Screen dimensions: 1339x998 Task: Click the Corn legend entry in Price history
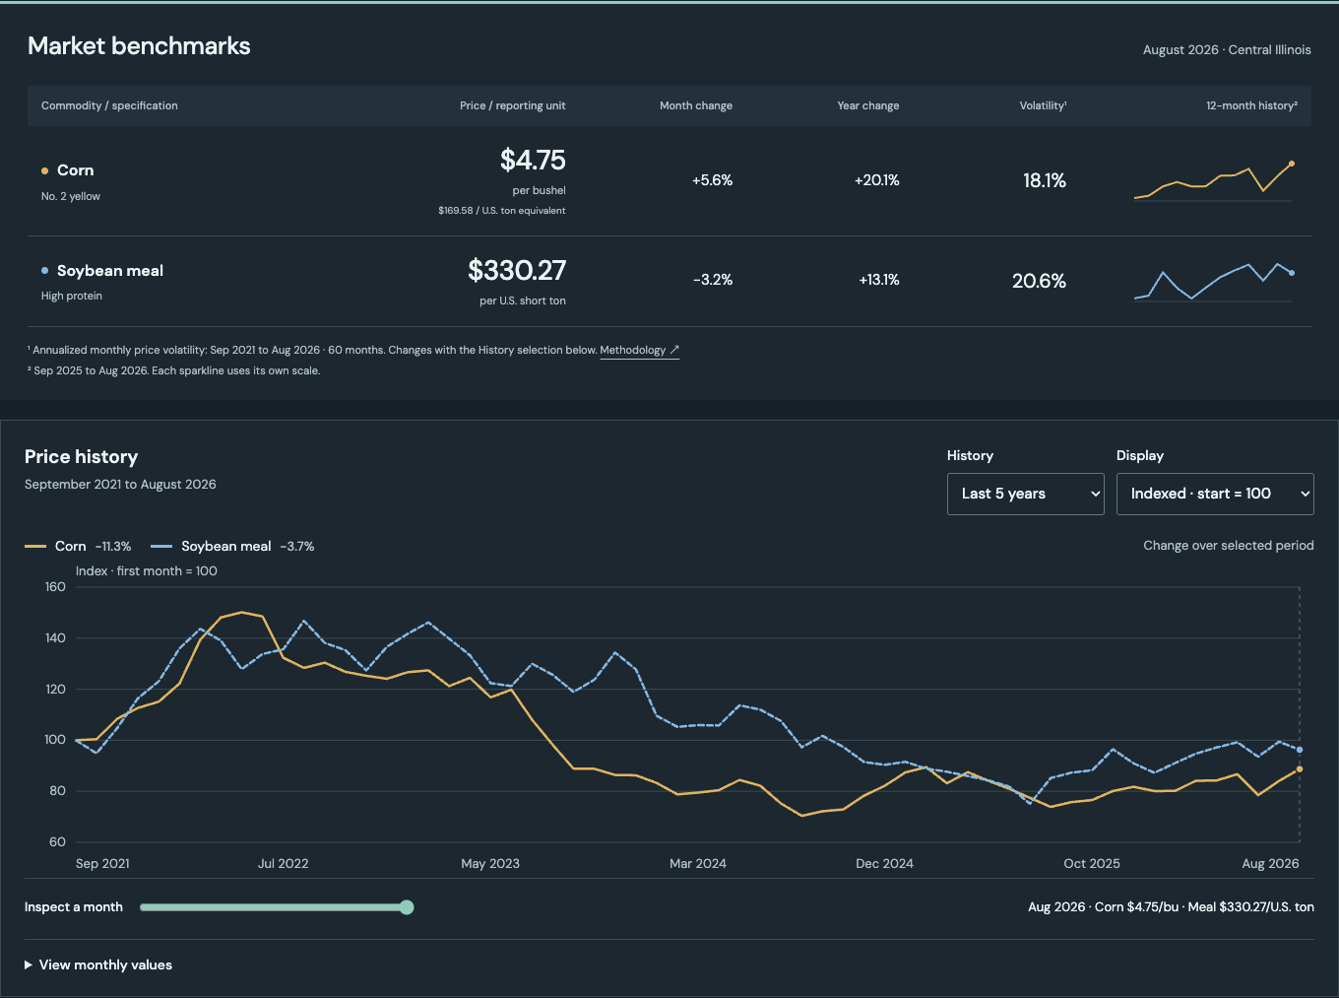(x=78, y=546)
